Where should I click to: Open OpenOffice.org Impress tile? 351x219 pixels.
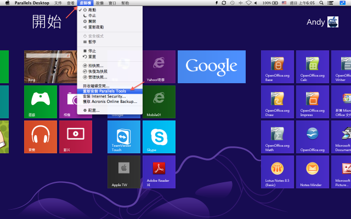[x=313, y=102]
